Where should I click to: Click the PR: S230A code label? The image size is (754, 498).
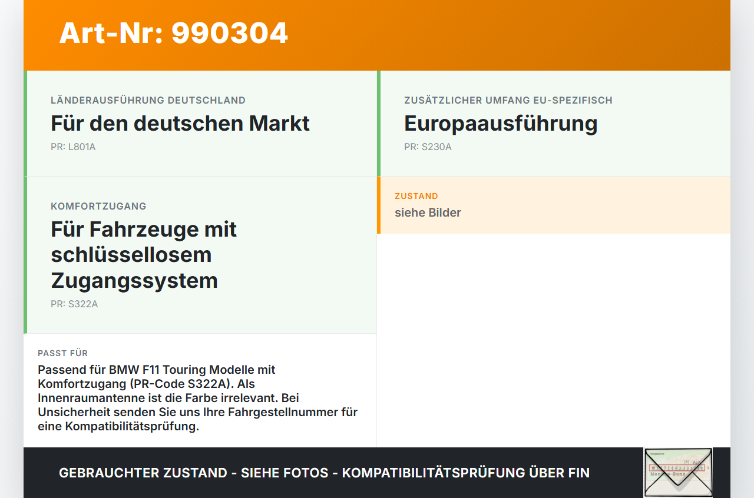point(428,147)
